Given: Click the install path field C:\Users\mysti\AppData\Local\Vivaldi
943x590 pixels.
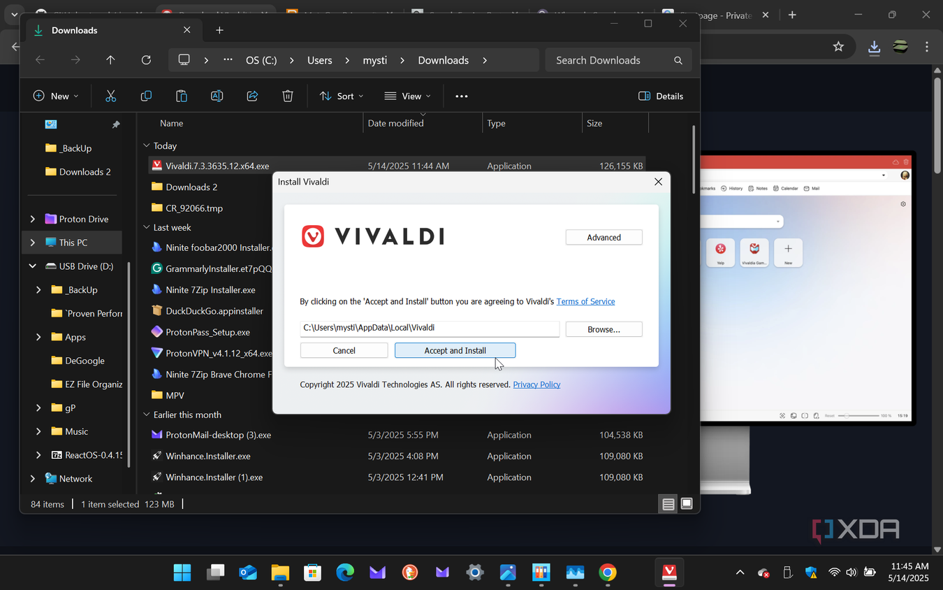Looking at the screenshot, I should point(430,328).
